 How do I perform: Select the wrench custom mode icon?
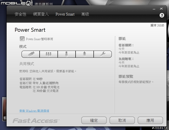click(103, 54)
